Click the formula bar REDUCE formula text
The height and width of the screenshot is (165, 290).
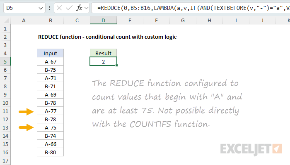tap(193, 8)
